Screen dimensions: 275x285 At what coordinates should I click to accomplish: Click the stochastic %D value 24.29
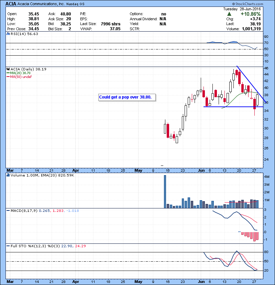[x=80, y=246]
